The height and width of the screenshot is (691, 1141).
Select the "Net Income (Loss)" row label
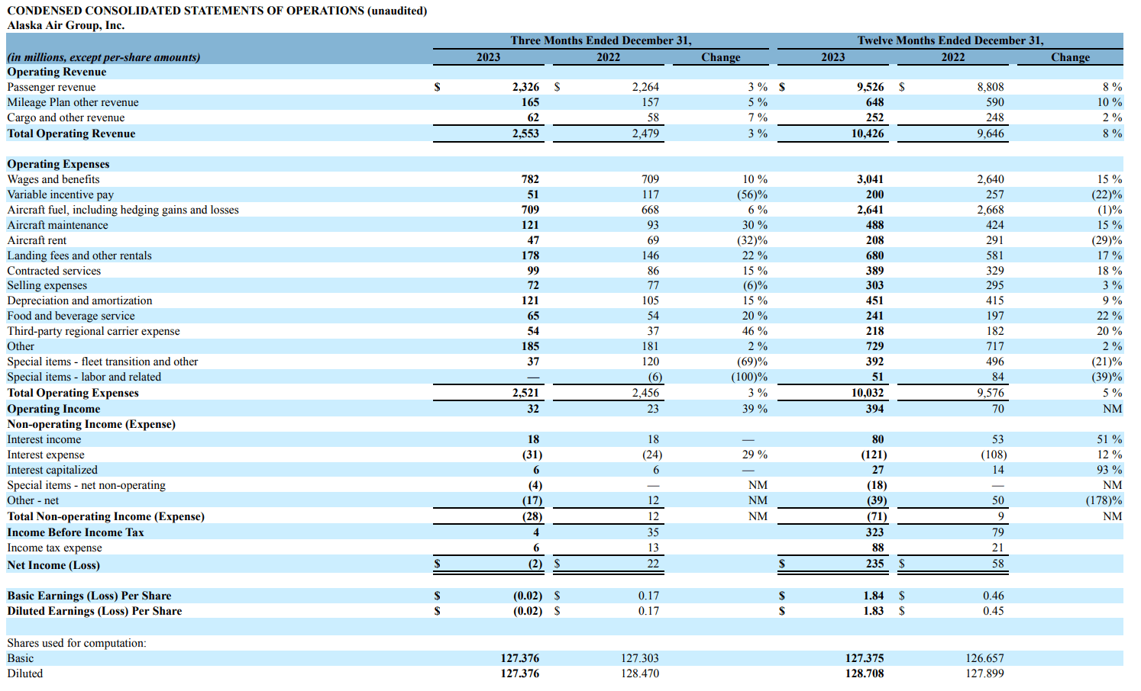(x=53, y=565)
